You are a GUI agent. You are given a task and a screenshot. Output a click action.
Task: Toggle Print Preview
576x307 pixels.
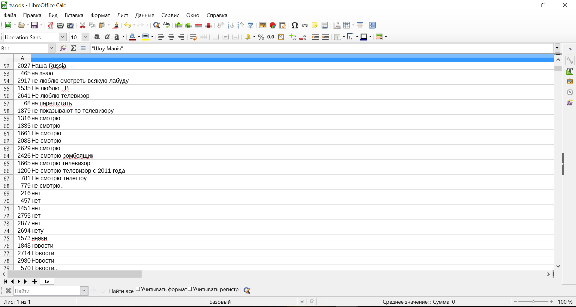(x=70, y=25)
